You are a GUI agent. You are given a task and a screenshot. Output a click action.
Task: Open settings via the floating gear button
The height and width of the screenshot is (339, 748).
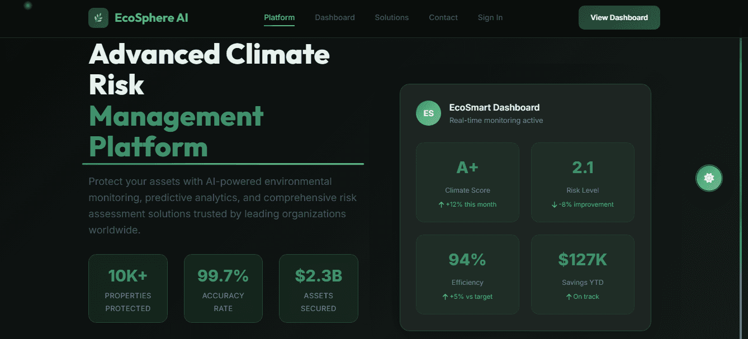(709, 178)
